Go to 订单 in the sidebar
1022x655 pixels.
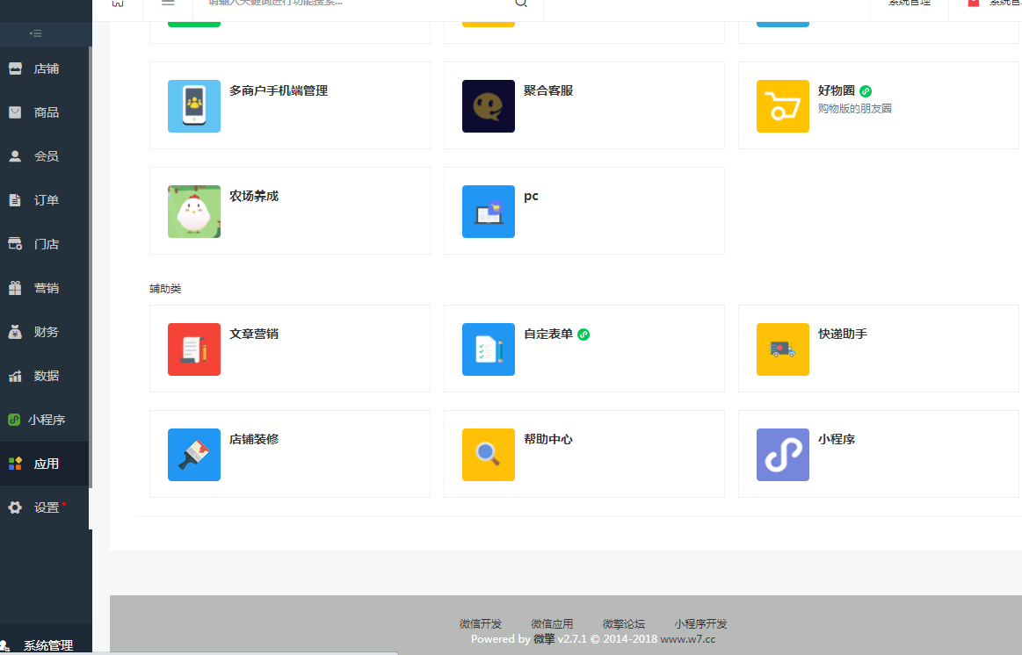pyautogui.click(x=46, y=200)
